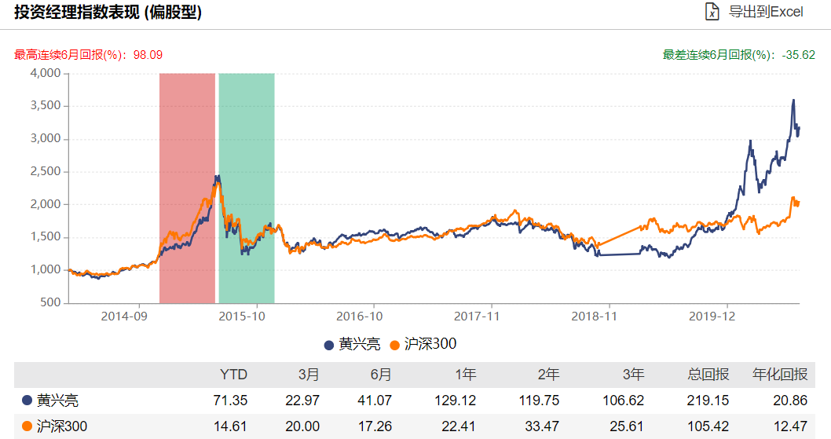Viewport: 831px width, 439px height.
Task: Select the 3月 column header
Action: click(x=308, y=375)
